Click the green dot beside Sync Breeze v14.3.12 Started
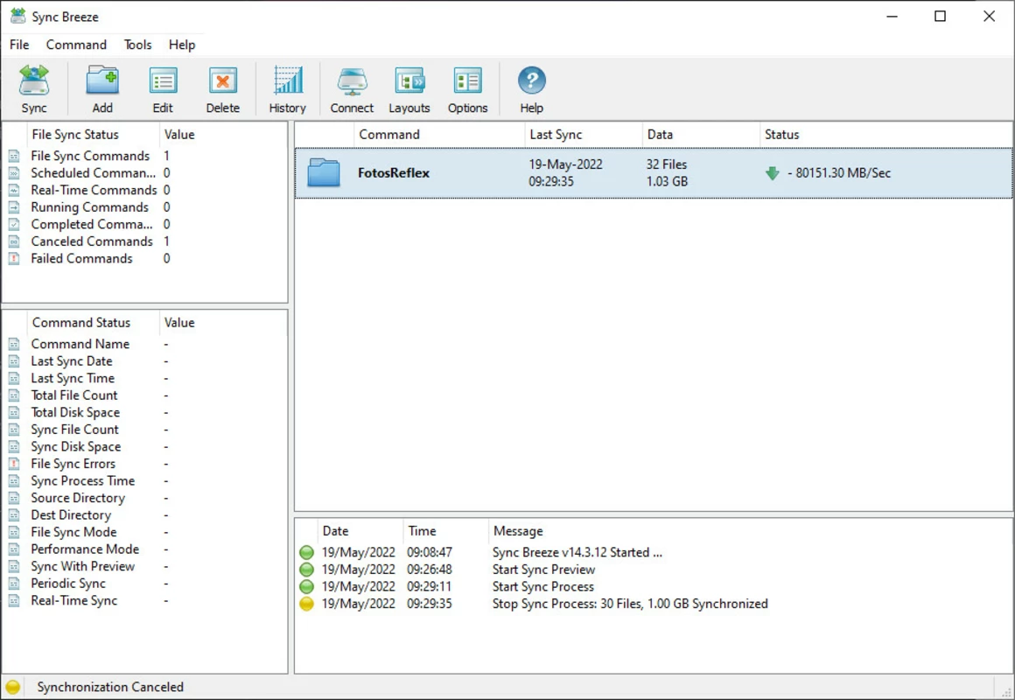The width and height of the screenshot is (1015, 700). tap(307, 552)
